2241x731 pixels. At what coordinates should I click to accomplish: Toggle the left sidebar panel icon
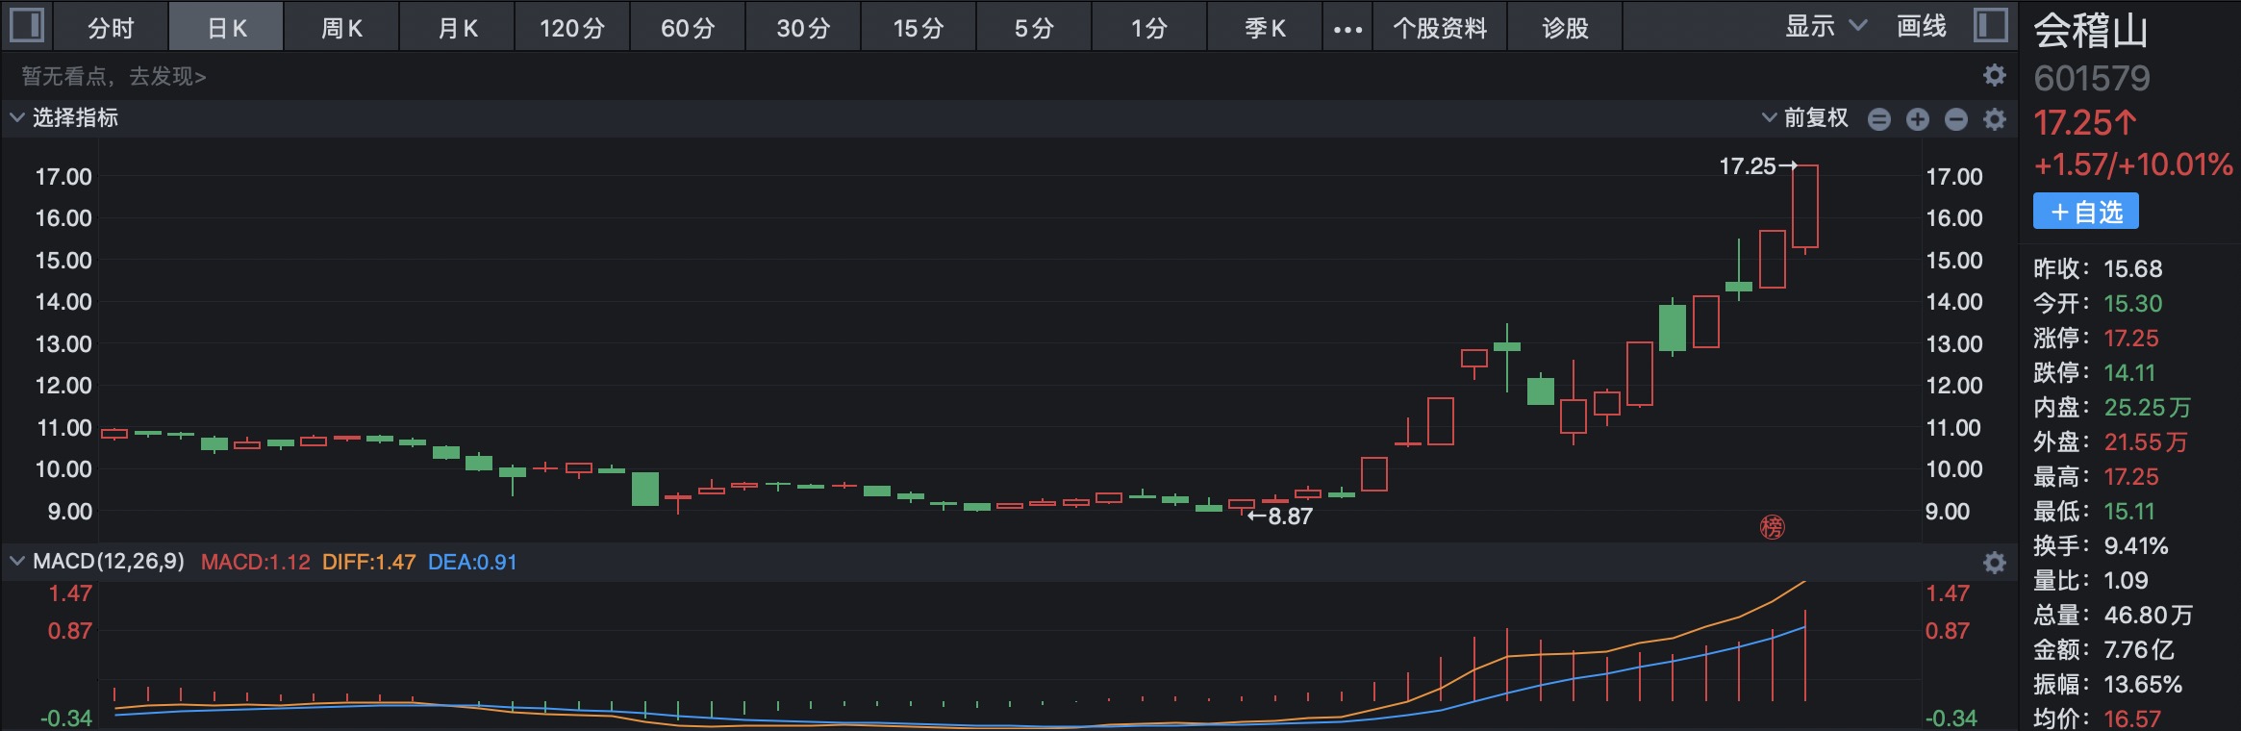26,25
